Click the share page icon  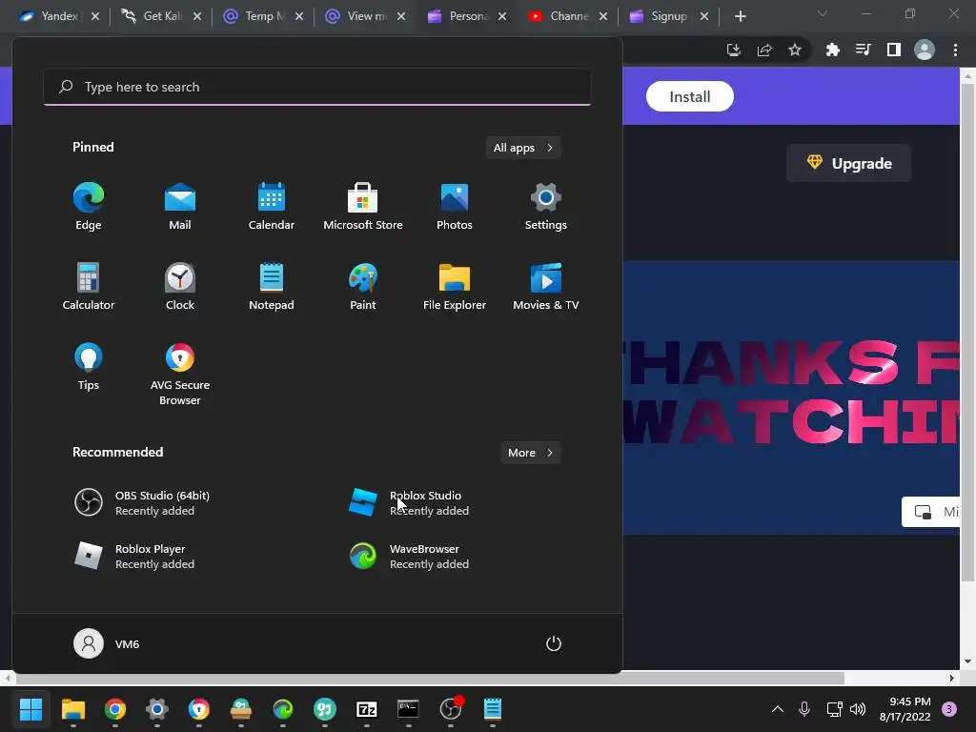click(764, 50)
